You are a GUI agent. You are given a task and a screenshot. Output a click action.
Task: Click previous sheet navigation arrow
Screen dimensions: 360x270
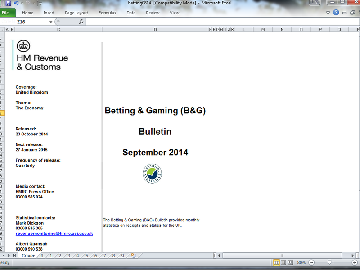pyautogui.click(x=4, y=255)
